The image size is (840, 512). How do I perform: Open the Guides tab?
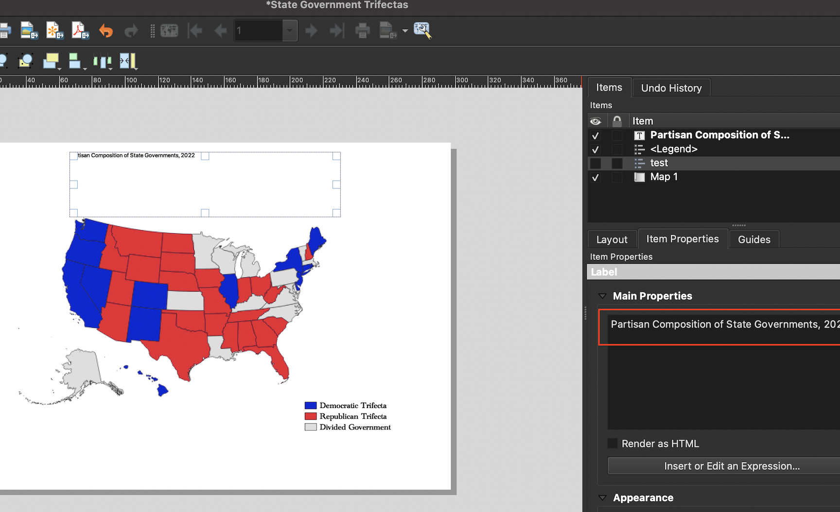(x=753, y=239)
